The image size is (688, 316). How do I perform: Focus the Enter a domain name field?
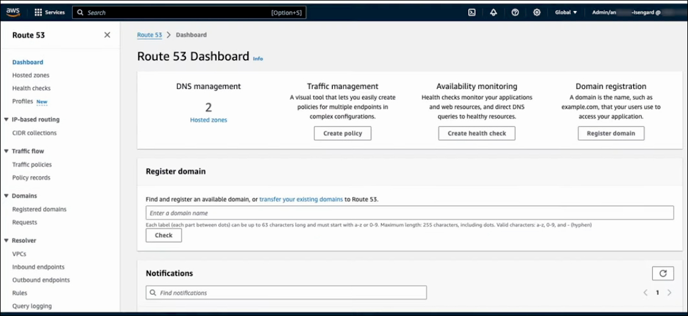click(x=410, y=213)
